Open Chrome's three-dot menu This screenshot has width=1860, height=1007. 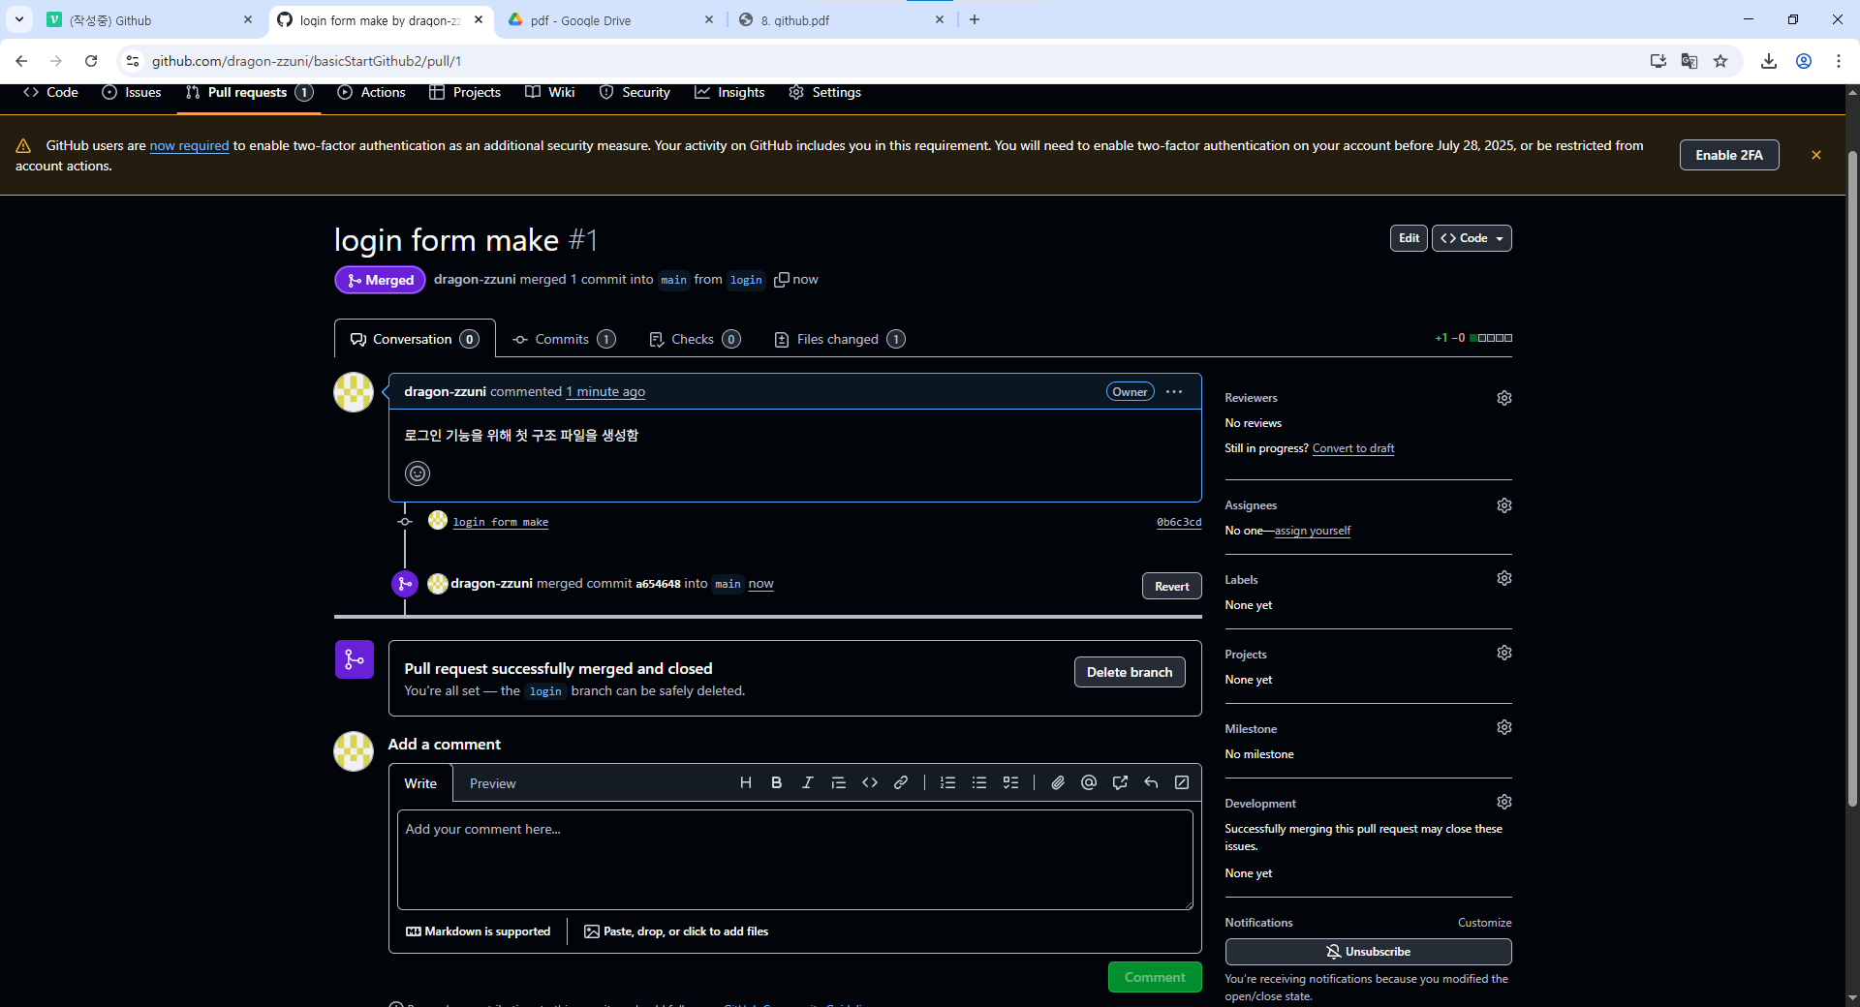coord(1839,61)
